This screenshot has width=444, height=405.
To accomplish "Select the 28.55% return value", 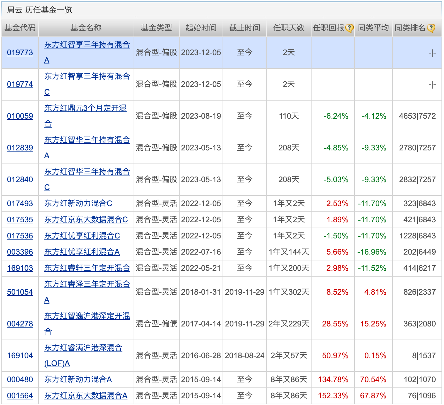I will (335, 324).
